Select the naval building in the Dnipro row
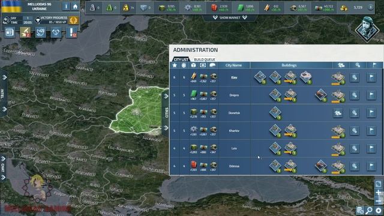 [321, 95]
